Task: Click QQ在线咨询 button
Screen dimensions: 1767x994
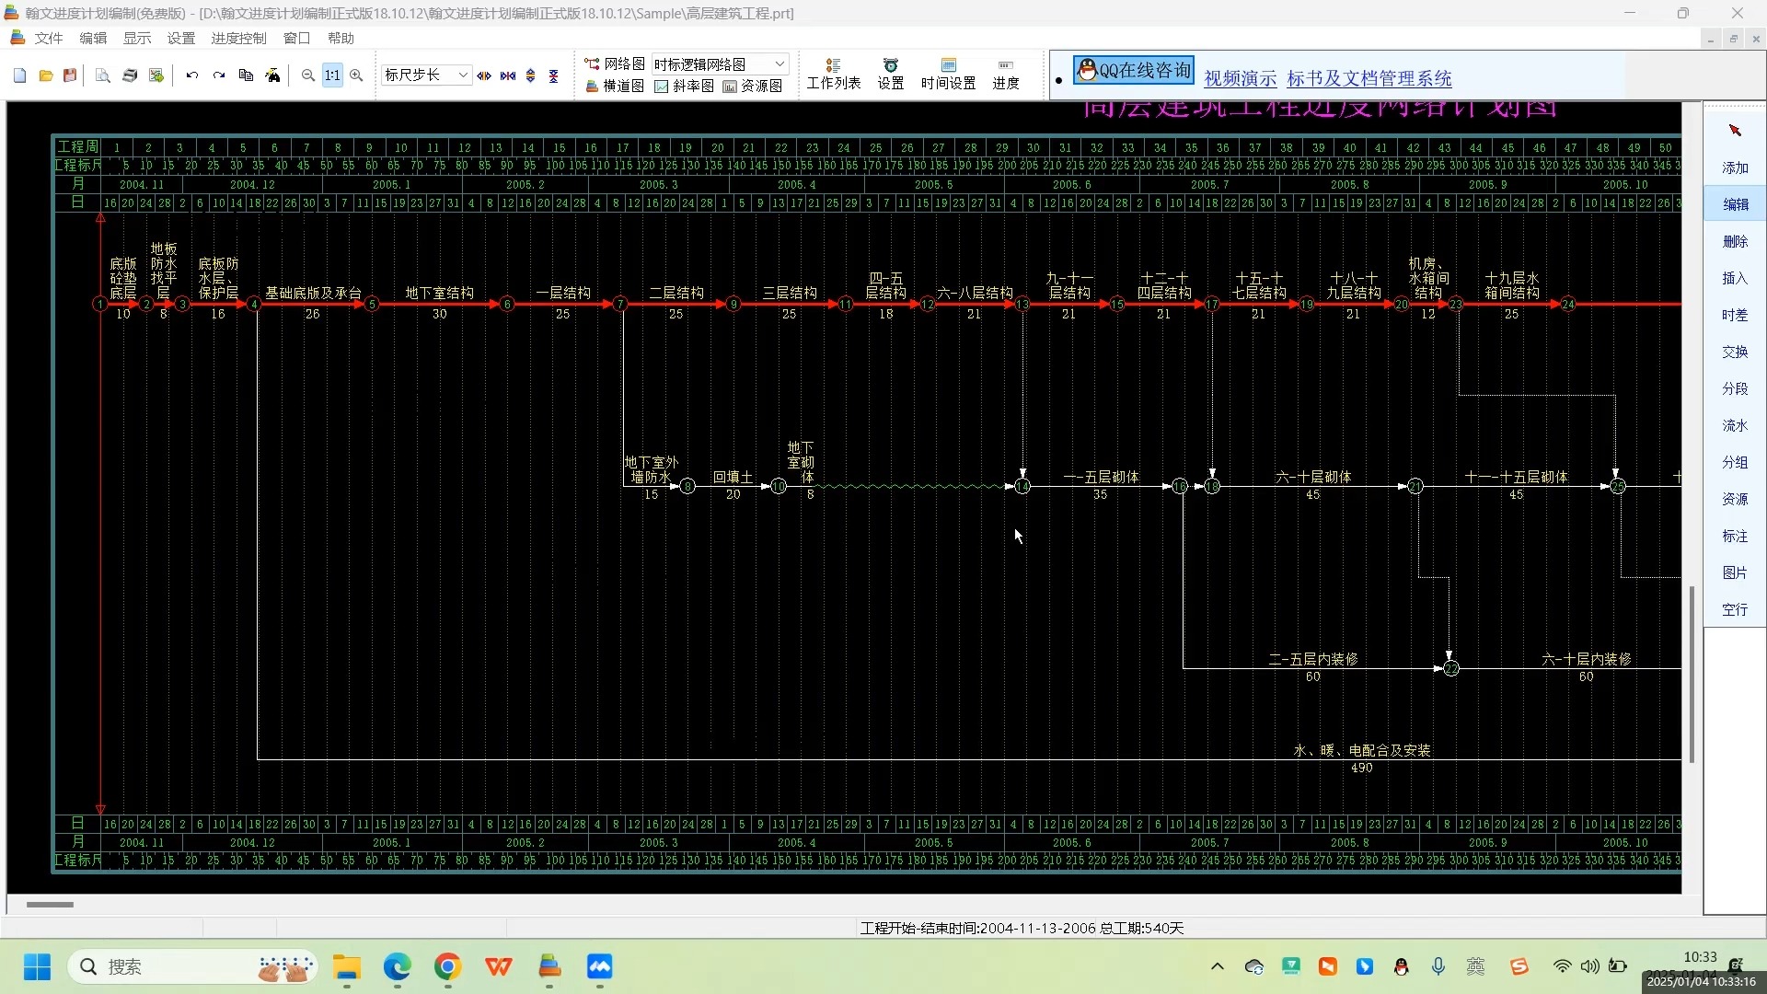Action: click(1134, 70)
